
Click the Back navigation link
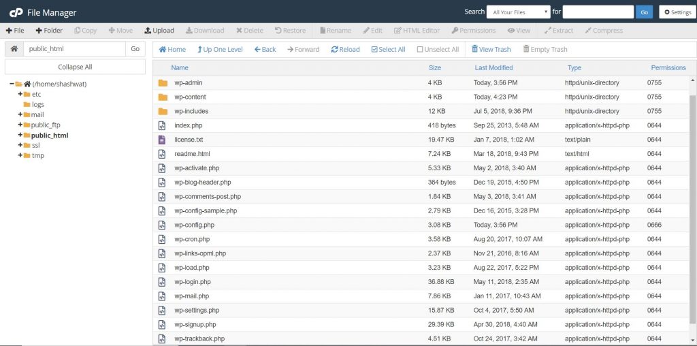[x=265, y=49]
